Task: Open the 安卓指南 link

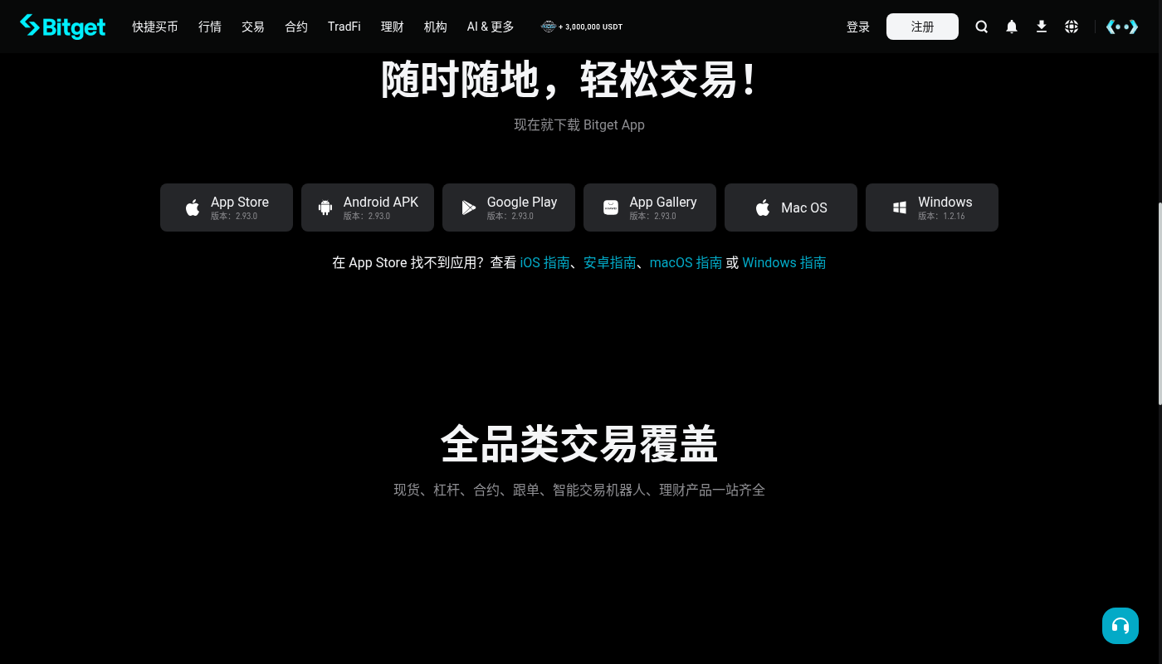Action: click(610, 262)
